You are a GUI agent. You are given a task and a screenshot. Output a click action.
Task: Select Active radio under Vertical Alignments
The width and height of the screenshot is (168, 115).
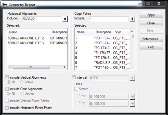[22, 82]
